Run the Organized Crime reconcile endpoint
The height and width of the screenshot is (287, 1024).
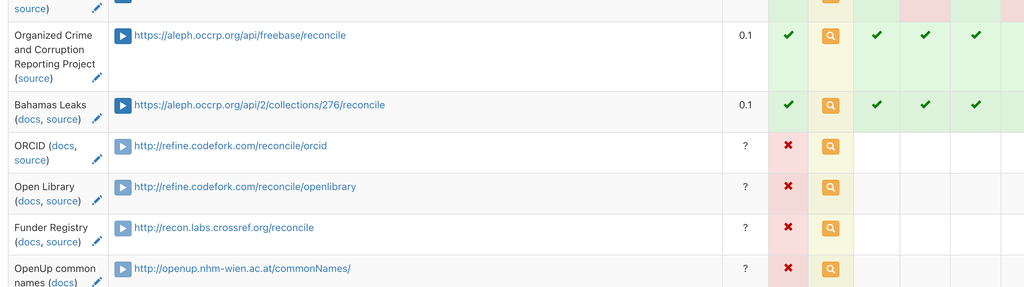click(123, 36)
